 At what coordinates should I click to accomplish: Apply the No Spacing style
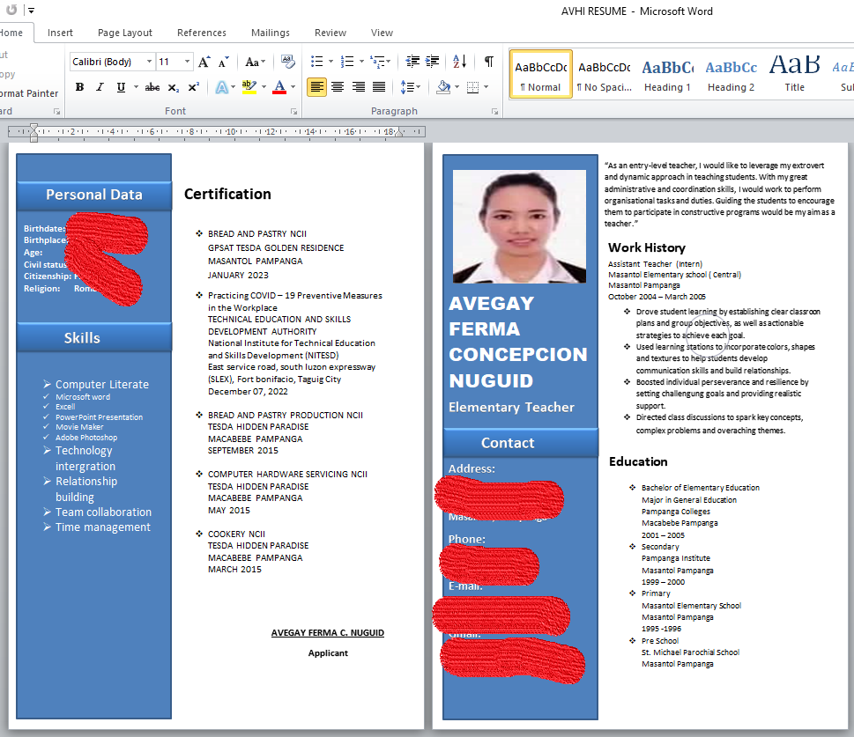tap(604, 74)
